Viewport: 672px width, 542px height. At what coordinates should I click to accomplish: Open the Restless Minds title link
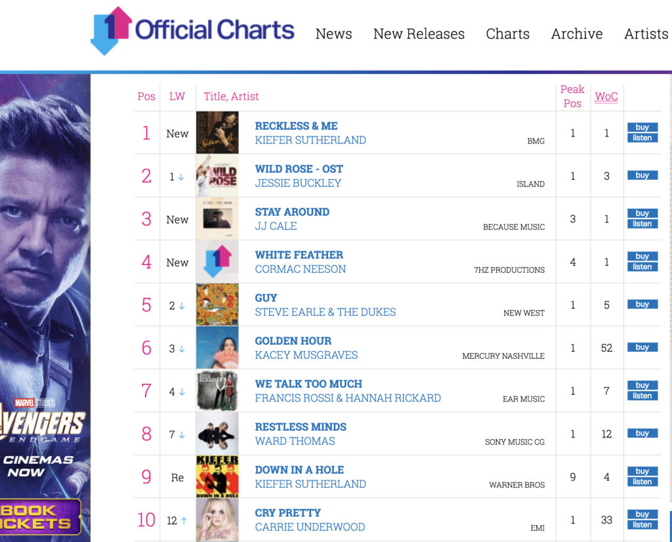click(301, 427)
